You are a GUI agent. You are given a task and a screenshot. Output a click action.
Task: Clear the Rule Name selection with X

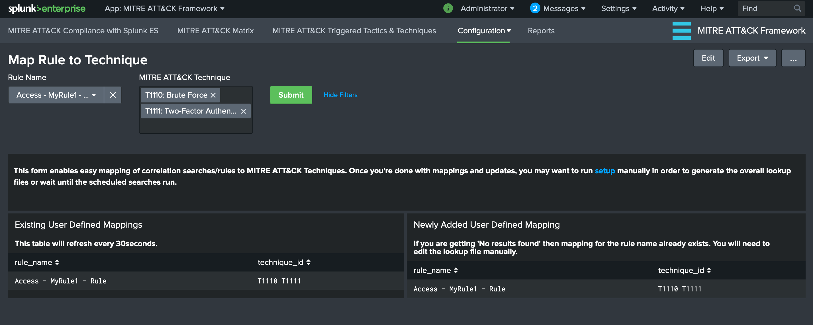113,95
